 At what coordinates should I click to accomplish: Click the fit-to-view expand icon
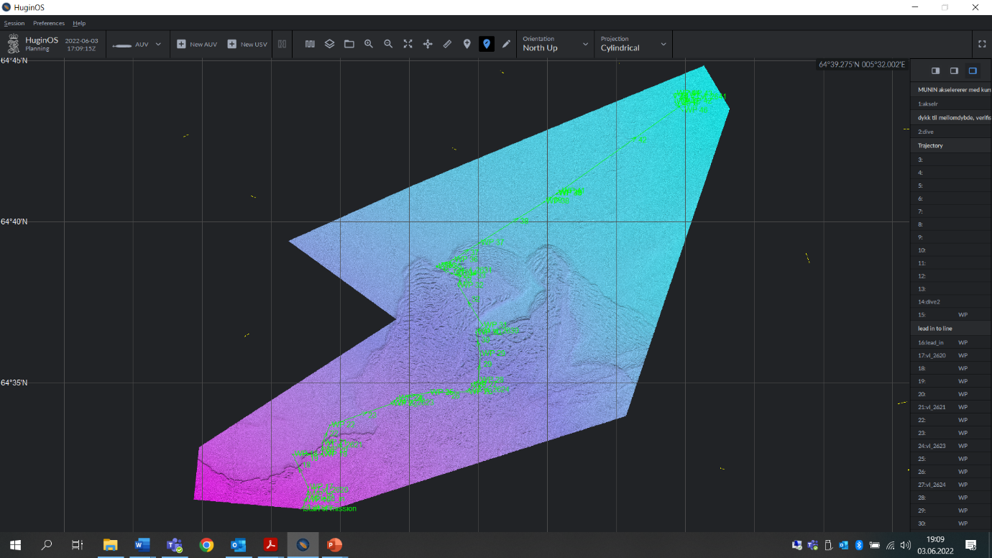click(x=408, y=44)
